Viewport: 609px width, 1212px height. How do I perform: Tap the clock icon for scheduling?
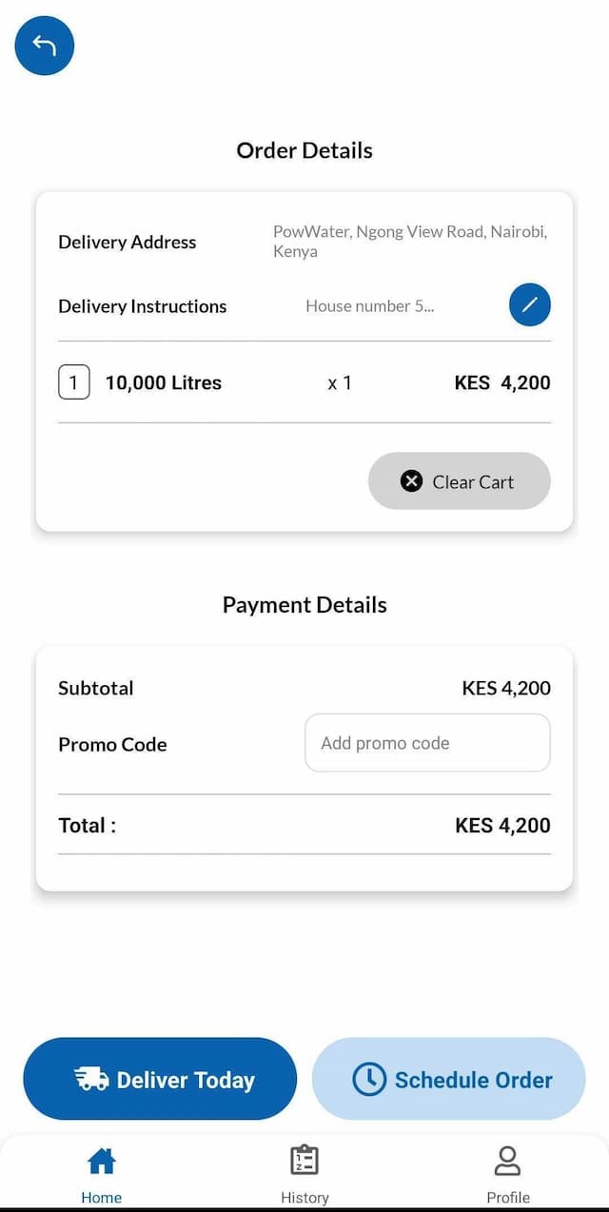[x=369, y=1079]
